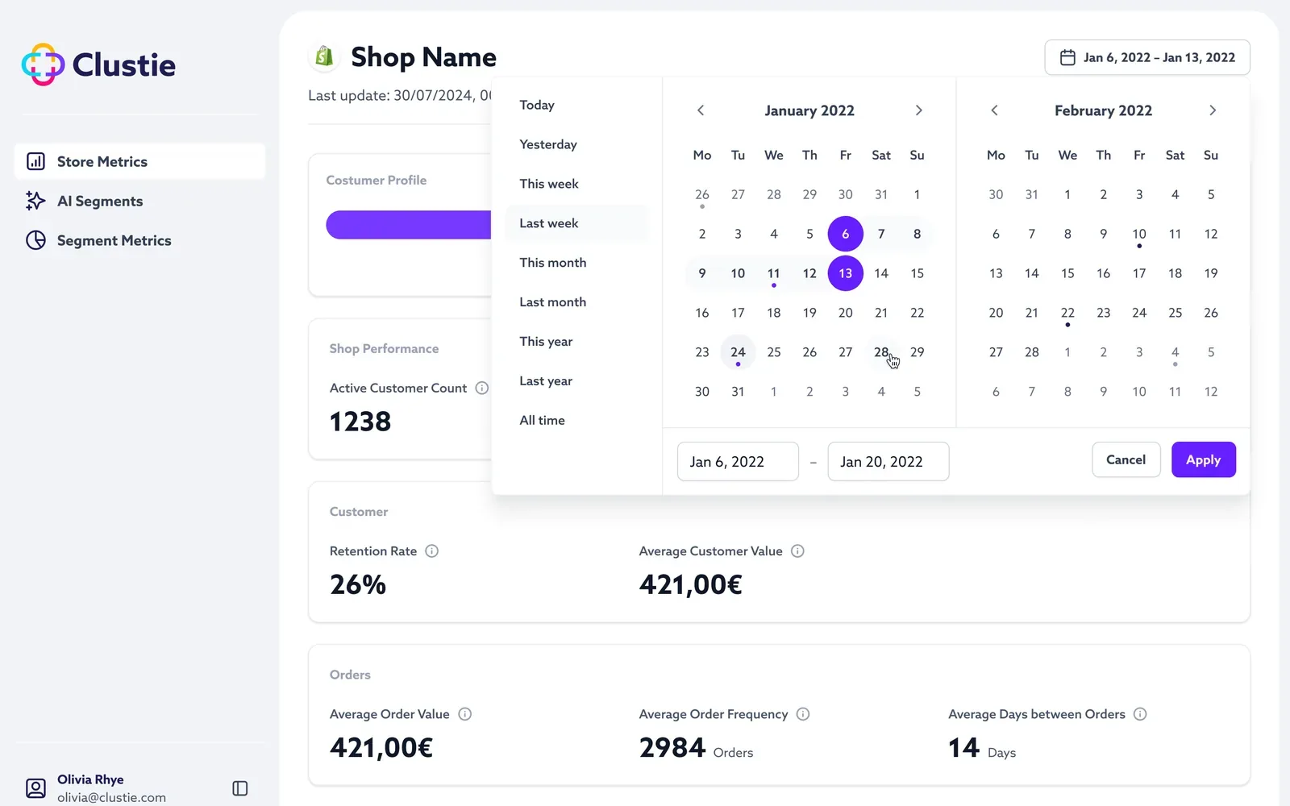This screenshot has width=1290, height=806.
Task: Go to next month from January 2022
Action: click(x=918, y=110)
